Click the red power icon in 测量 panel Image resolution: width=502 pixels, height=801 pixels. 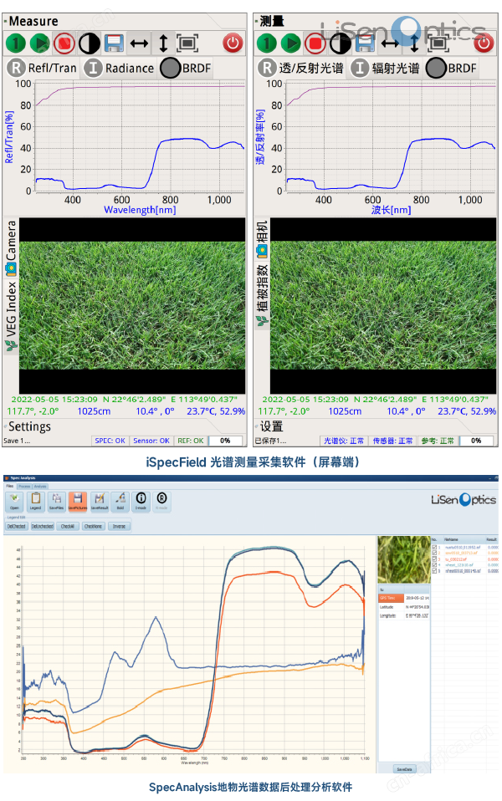484,43
